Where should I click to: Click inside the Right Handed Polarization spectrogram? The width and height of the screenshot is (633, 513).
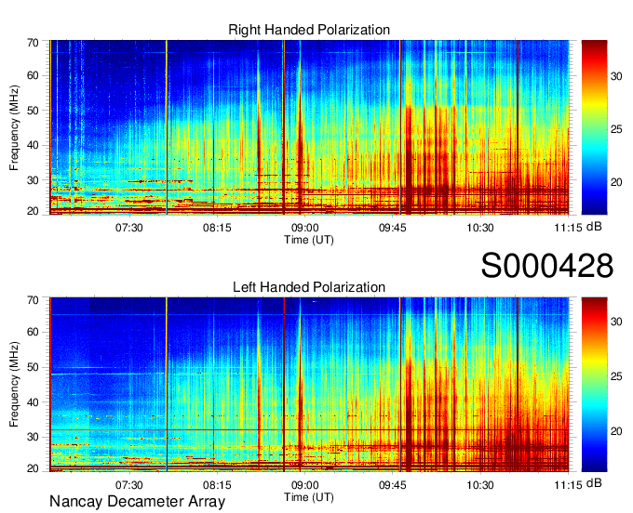point(309,127)
